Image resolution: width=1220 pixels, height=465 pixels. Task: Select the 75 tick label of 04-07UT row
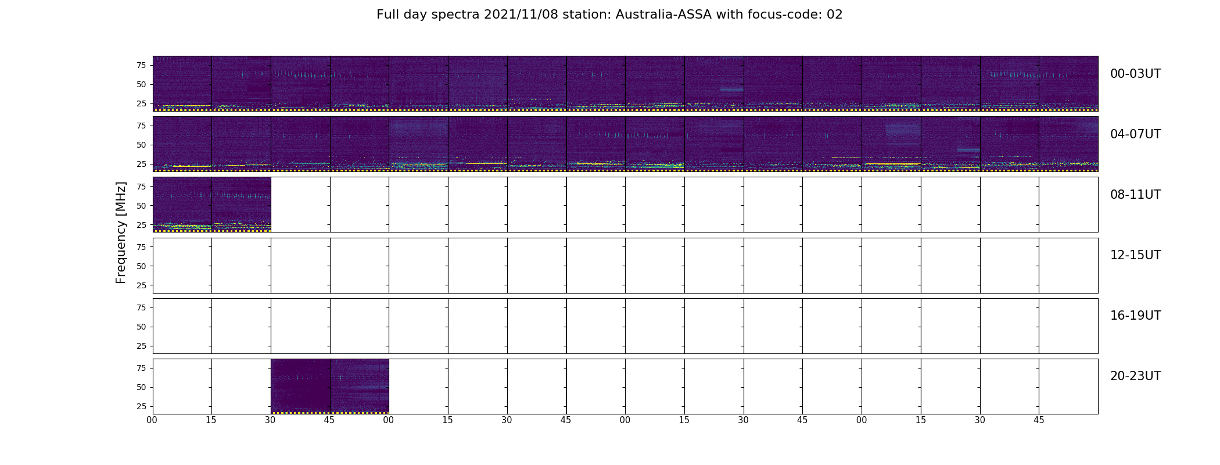[x=141, y=126]
